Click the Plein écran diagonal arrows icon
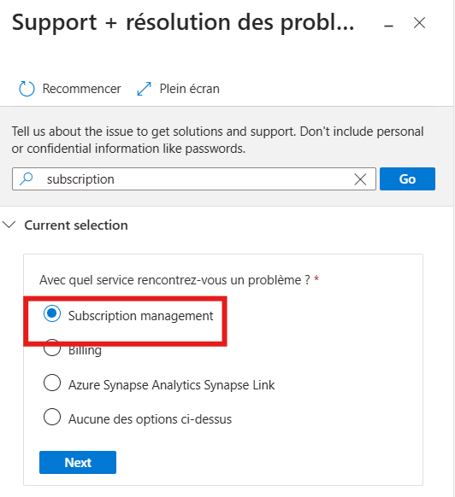 click(145, 89)
